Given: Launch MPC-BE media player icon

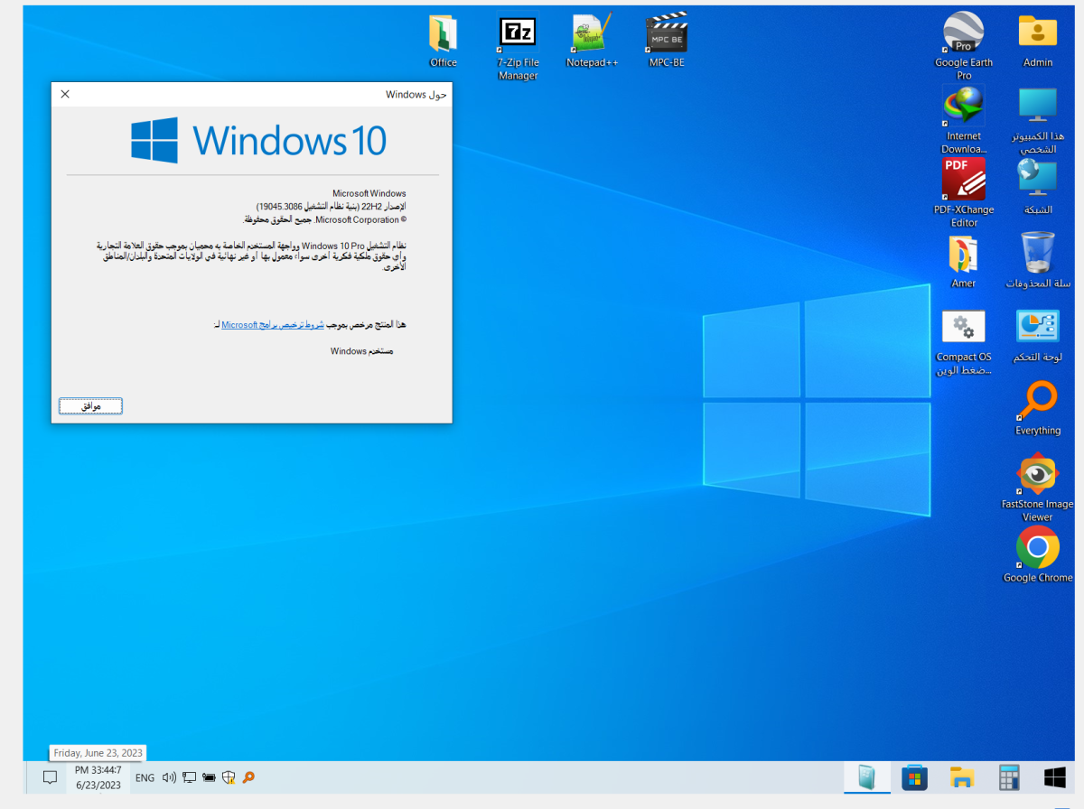Looking at the screenshot, I should tap(667, 34).
